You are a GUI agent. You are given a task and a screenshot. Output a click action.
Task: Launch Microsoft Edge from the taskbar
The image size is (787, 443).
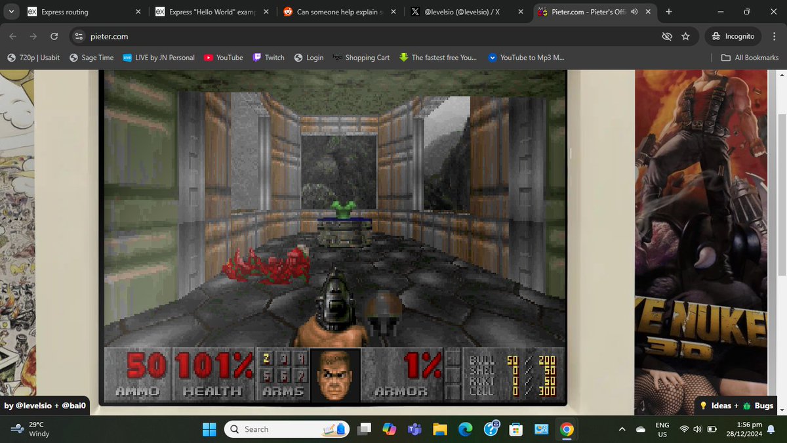pos(465,429)
